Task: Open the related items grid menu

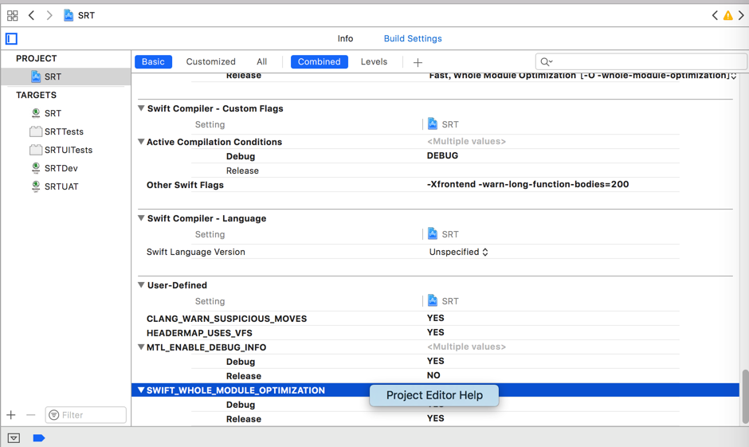Action: coord(13,15)
